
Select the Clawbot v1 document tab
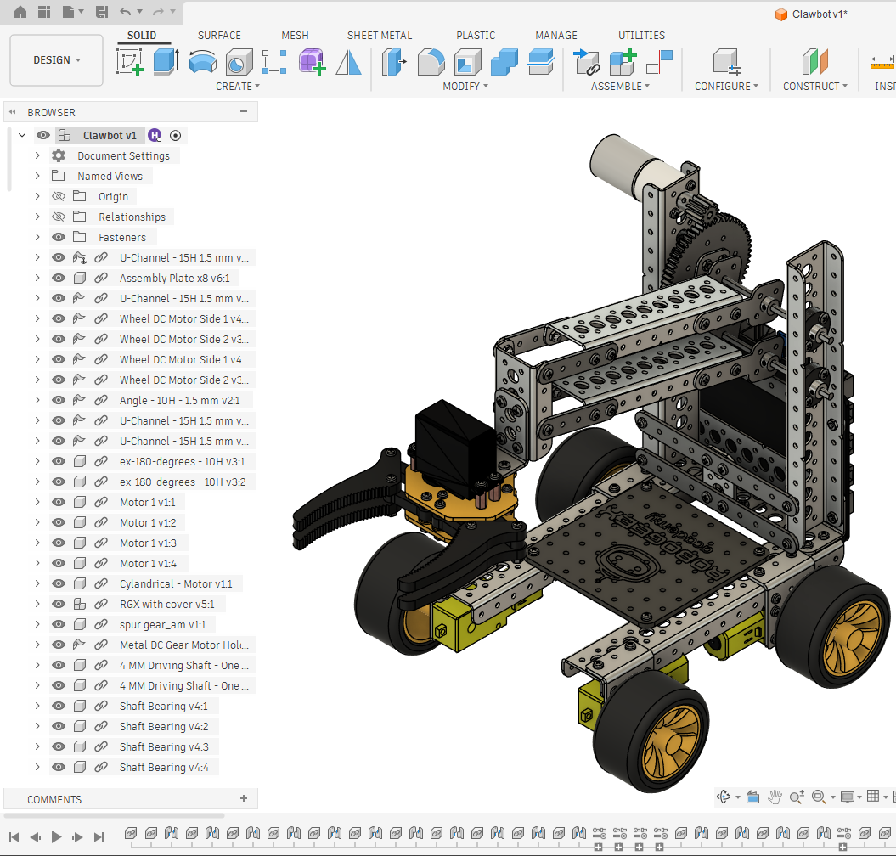point(811,14)
